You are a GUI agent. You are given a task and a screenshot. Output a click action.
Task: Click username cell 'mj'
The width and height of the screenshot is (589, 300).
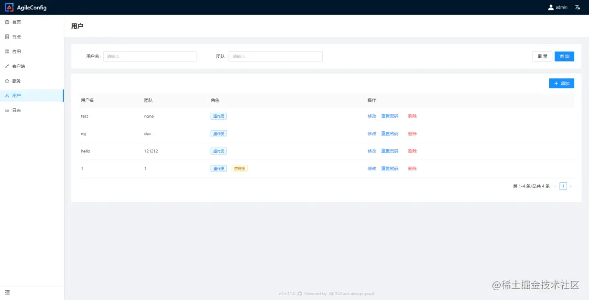[x=83, y=133]
